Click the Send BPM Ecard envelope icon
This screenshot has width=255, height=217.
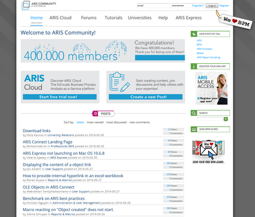194,129
